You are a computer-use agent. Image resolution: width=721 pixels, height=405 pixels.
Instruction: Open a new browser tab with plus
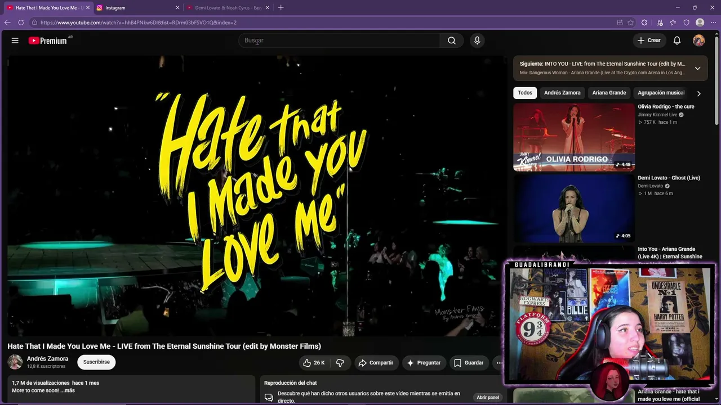point(281,8)
